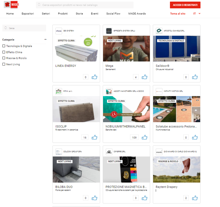Click the INFINITY MOTION exhibitor logo
The image size is (220, 207).
(x=159, y=91)
